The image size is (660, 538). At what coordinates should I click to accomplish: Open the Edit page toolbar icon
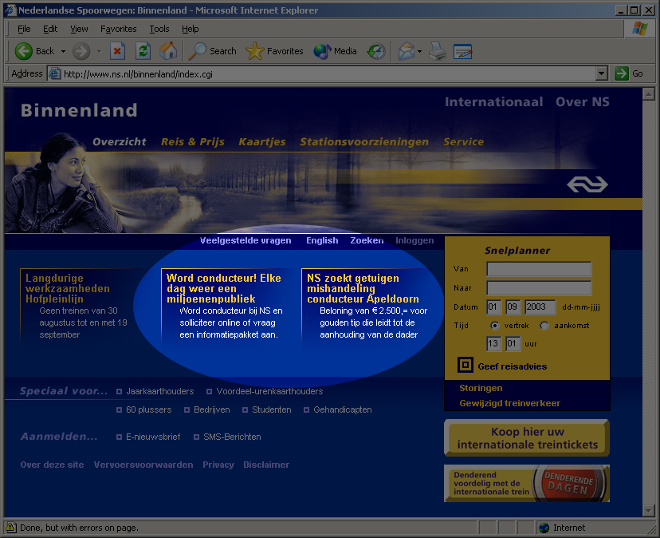pos(462,51)
